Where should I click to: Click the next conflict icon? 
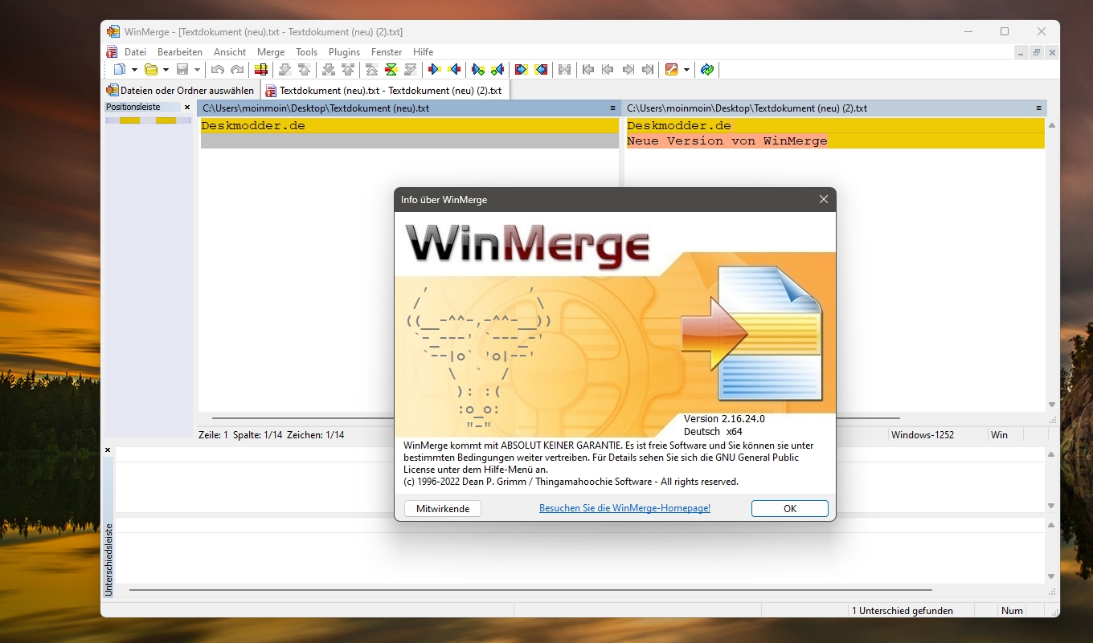click(328, 70)
